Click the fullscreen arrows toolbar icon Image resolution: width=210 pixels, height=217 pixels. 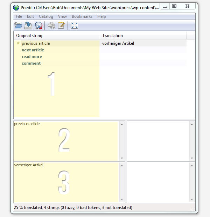75,25
